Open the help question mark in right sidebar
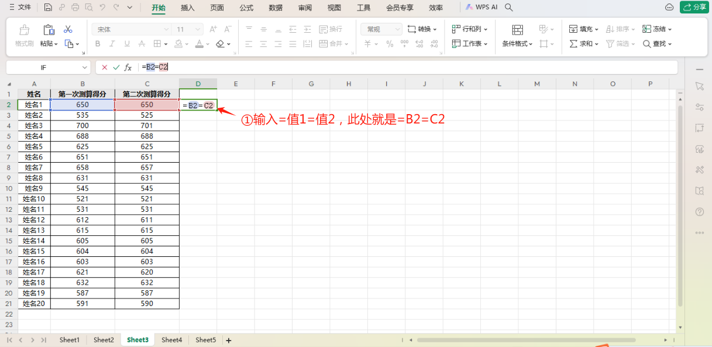 [700, 212]
